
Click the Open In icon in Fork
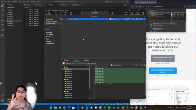point(126,13)
